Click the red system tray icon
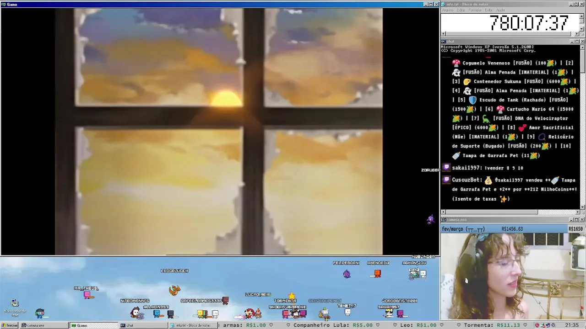 pyautogui.click(x=537, y=325)
